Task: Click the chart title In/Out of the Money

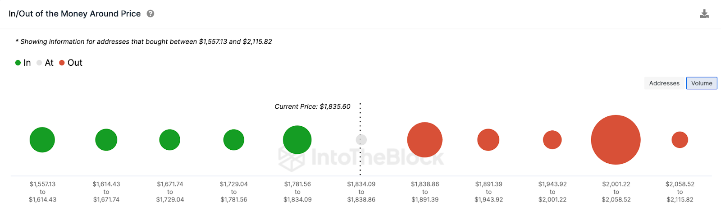Action: 75,14
